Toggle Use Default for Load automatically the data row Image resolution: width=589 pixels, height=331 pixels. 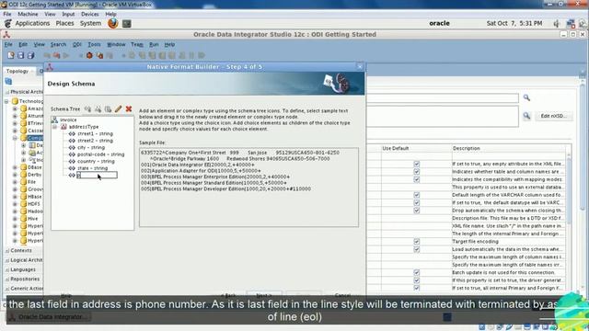(x=417, y=249)
